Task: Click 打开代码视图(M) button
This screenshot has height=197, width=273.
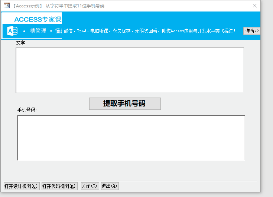Action: [59, 186]
